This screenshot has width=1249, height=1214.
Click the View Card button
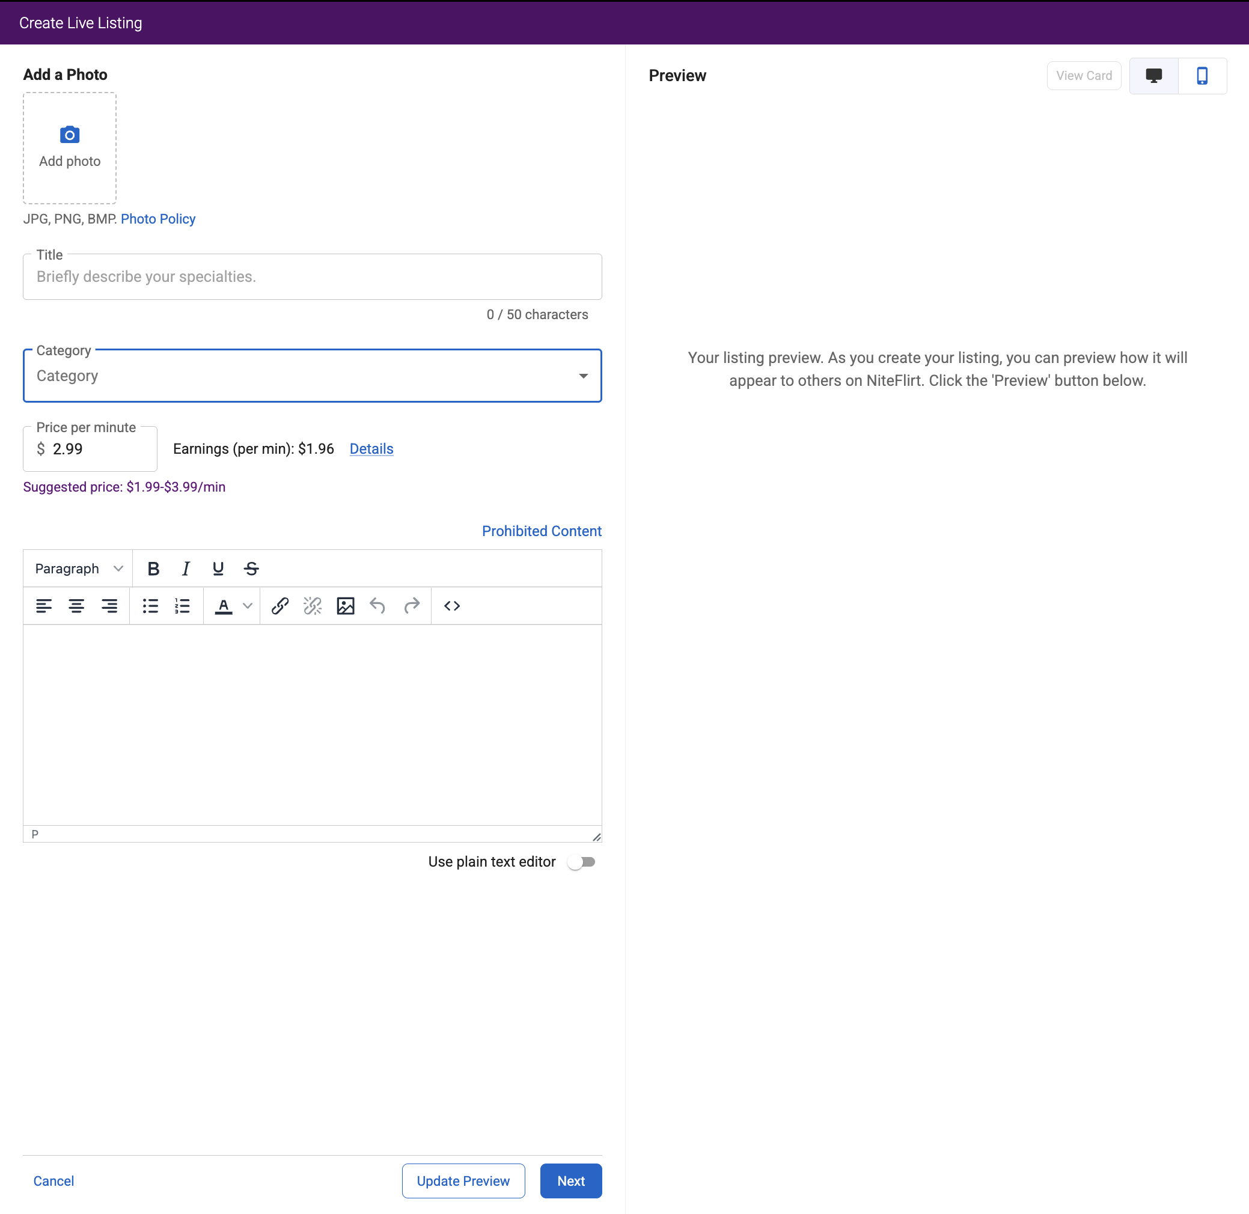[1084, 76]
